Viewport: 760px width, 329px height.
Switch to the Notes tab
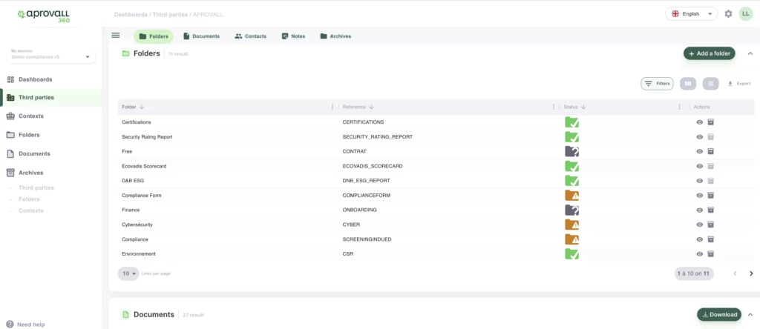tap(293, 36)
